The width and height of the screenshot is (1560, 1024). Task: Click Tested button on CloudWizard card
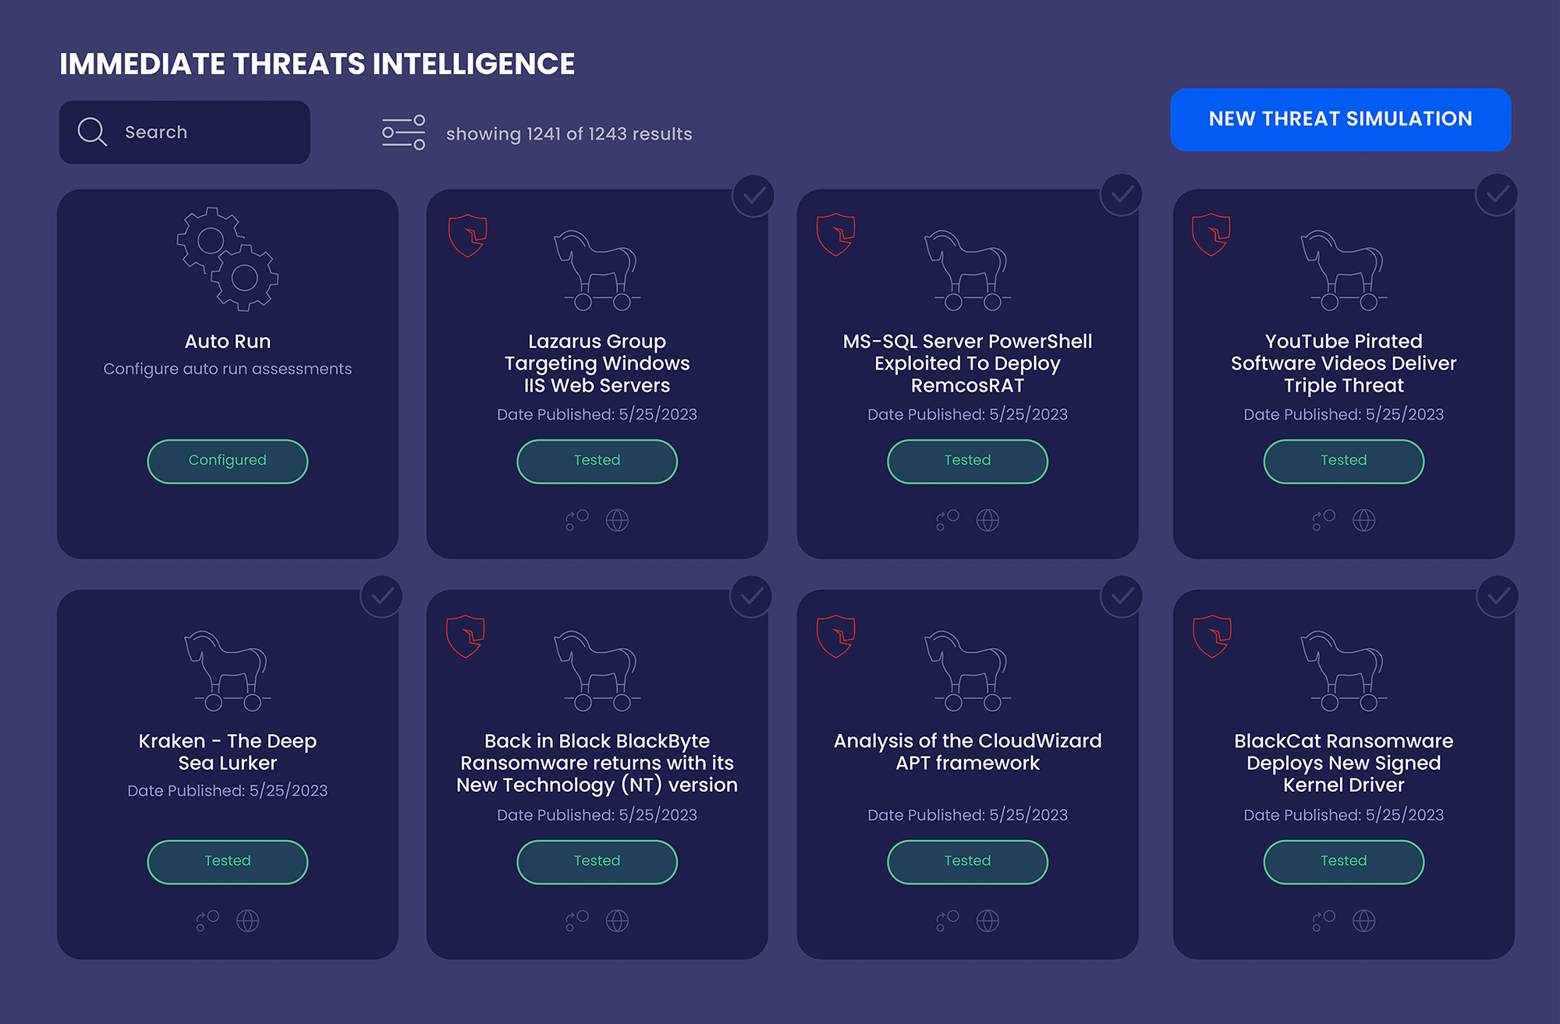tap(967, 862)
